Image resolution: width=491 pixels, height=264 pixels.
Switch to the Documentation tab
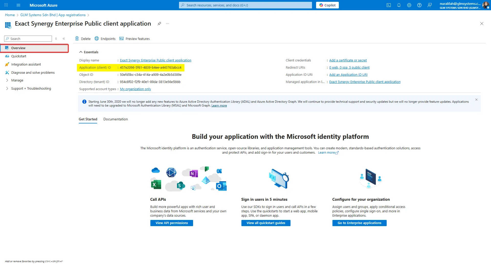(115, 119)
